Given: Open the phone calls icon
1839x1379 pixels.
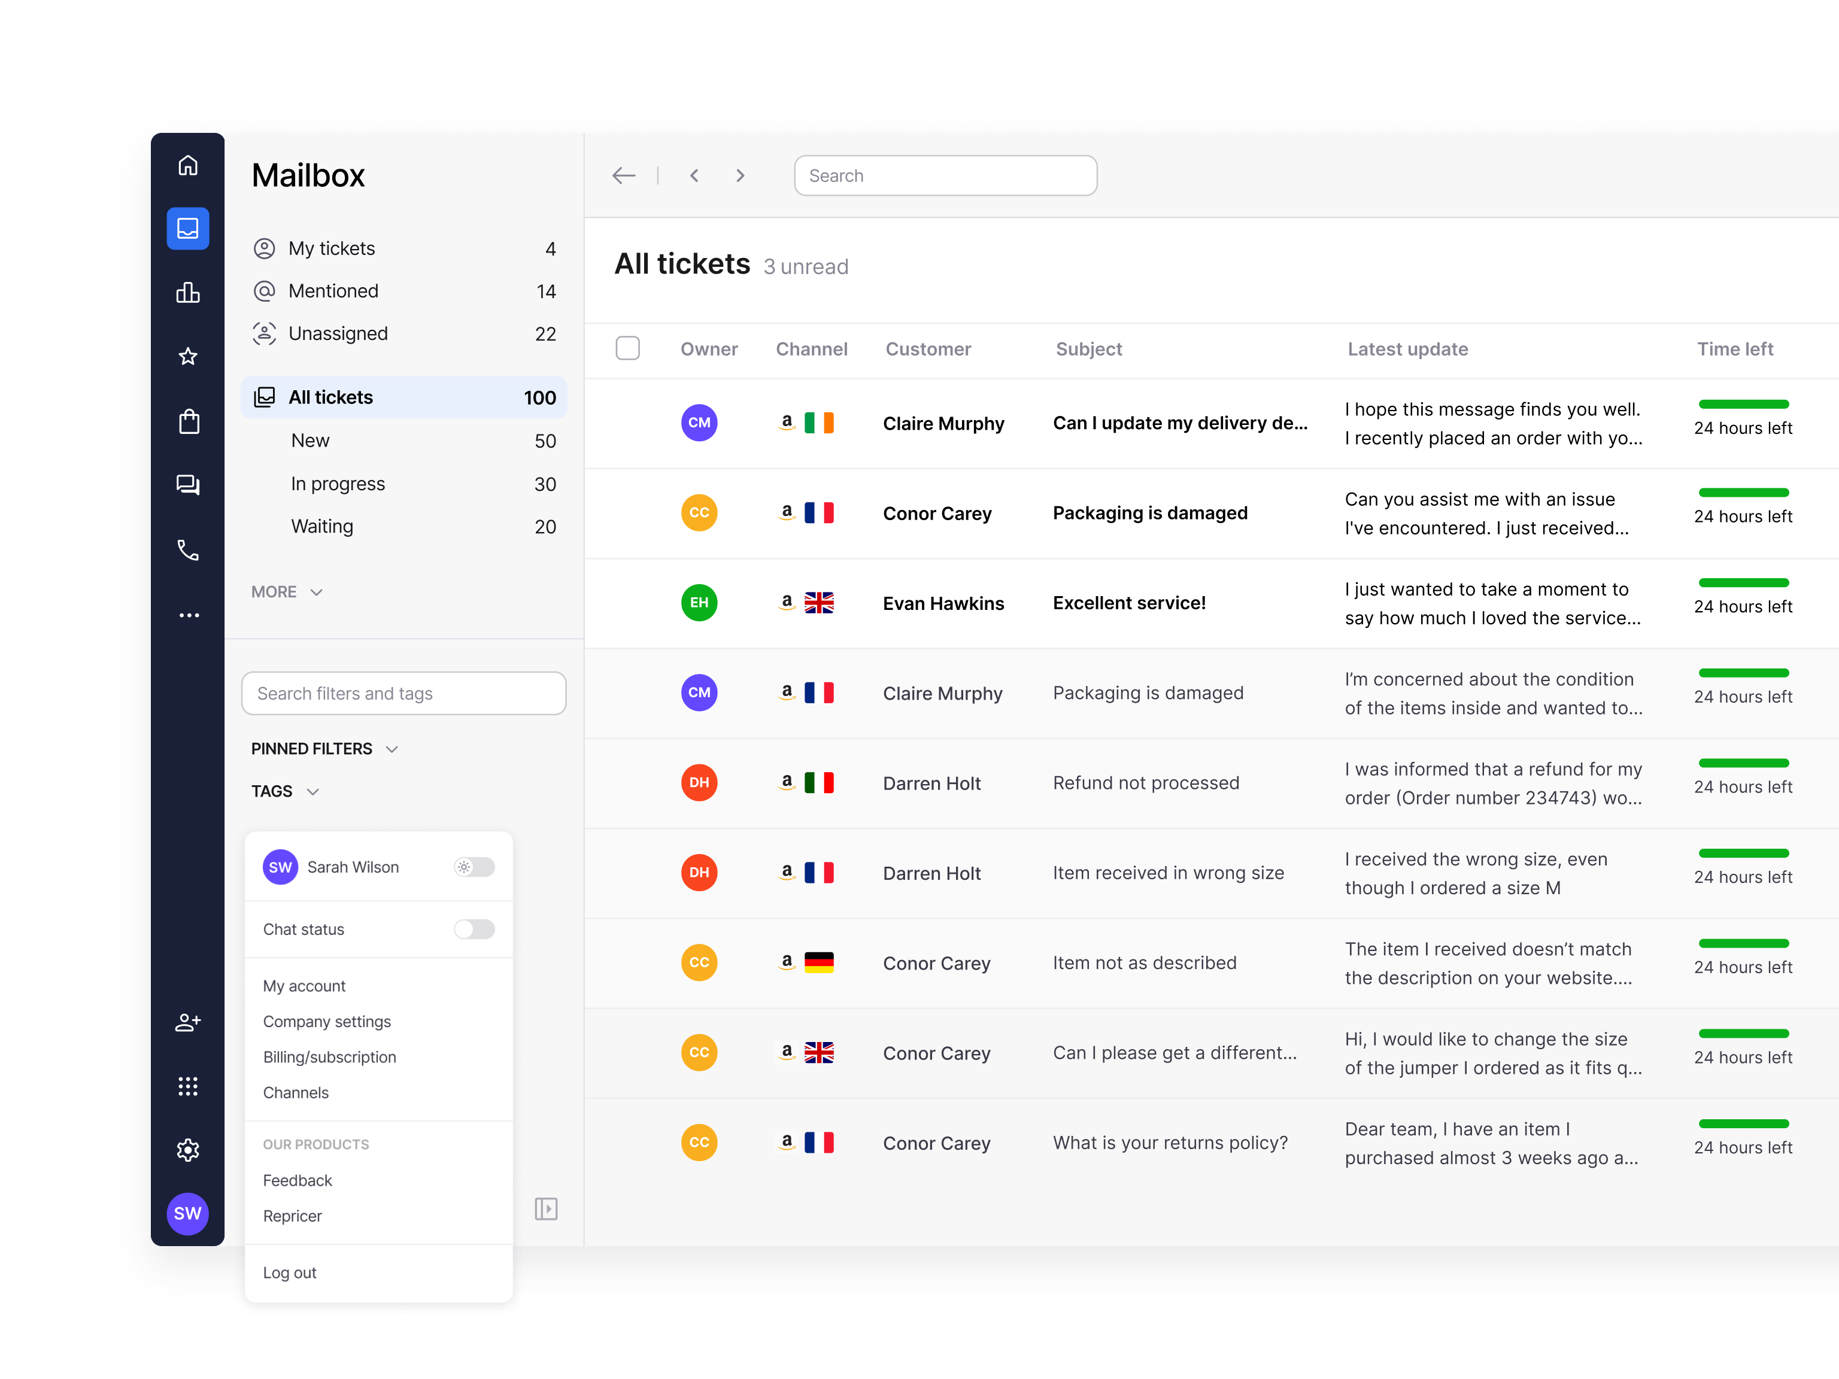Looking at the screenshot, I should tap(188, 549).
